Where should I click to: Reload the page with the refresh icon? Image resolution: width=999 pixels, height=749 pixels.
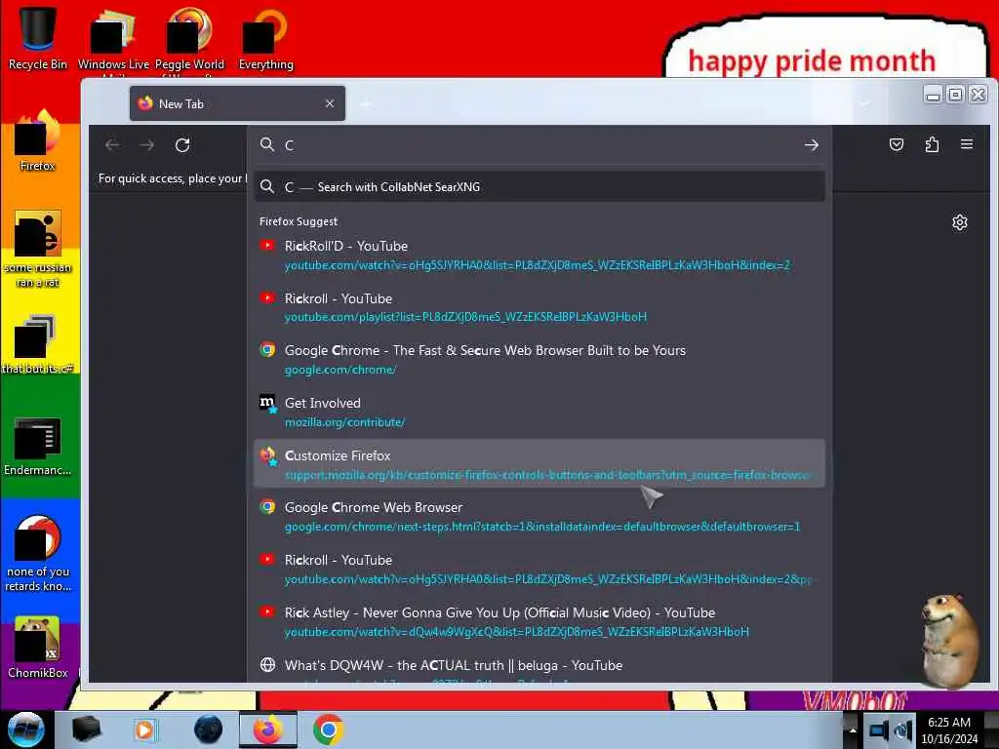click(x=182, y=145)
